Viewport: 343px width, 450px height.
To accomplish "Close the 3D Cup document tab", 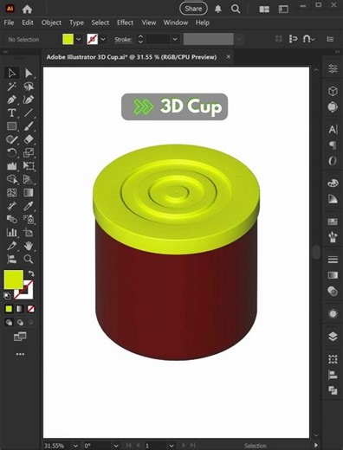I will tap(229, 56).
